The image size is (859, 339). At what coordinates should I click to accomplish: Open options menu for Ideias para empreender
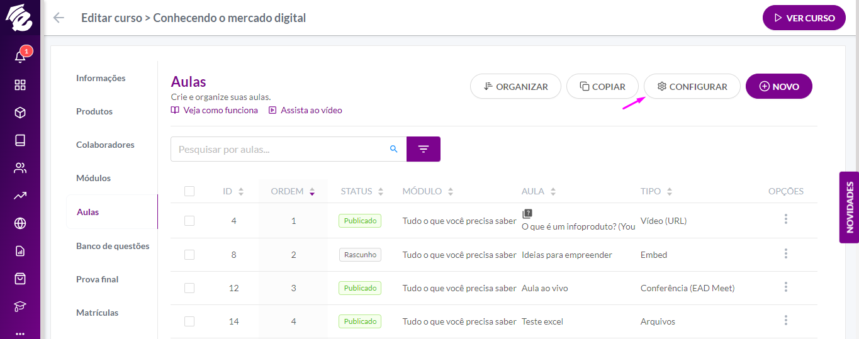click(786, 253)
